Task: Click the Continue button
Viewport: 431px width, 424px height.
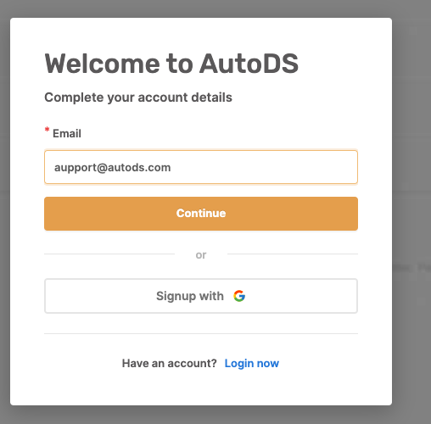Action: pos(201,214)
